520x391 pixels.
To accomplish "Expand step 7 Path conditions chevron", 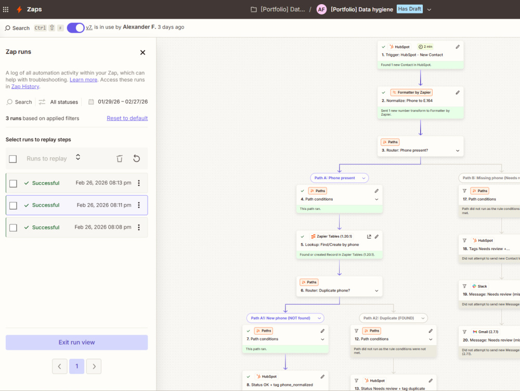I will (322, 339).
